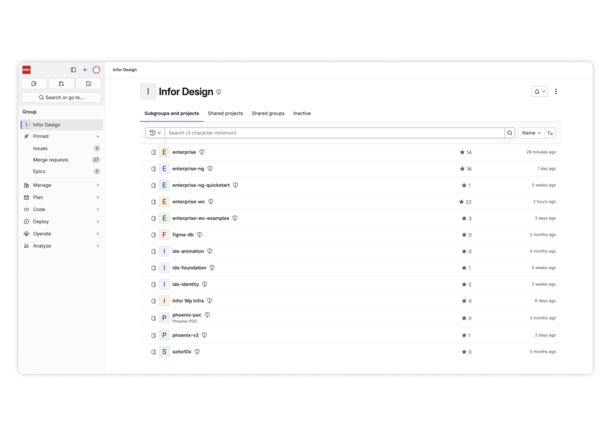Expand the Plan menu
The width and height of the screenshot is (612, 435).
click(62, 198)
